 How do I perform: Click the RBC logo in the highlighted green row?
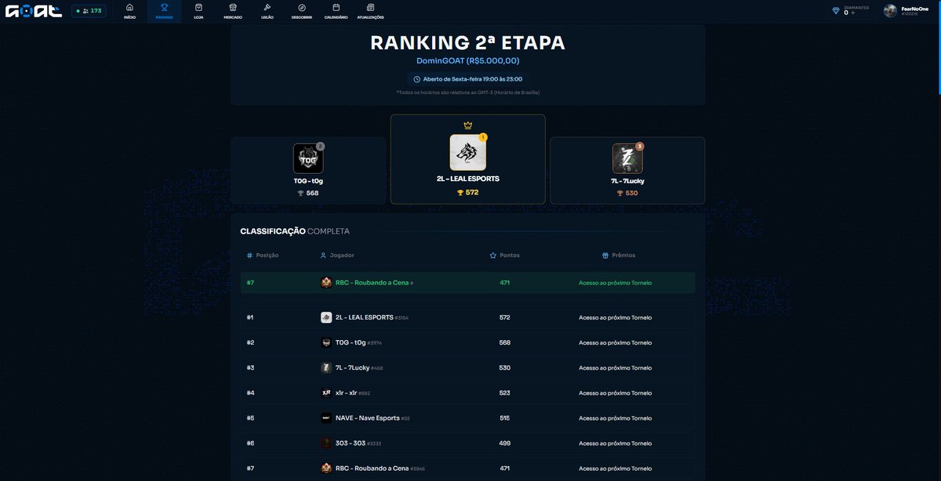click(x=326, y=283)
